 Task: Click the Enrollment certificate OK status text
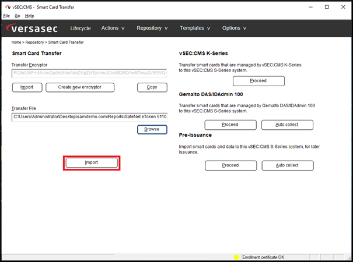pyautogui.click(x=263, y=257)
